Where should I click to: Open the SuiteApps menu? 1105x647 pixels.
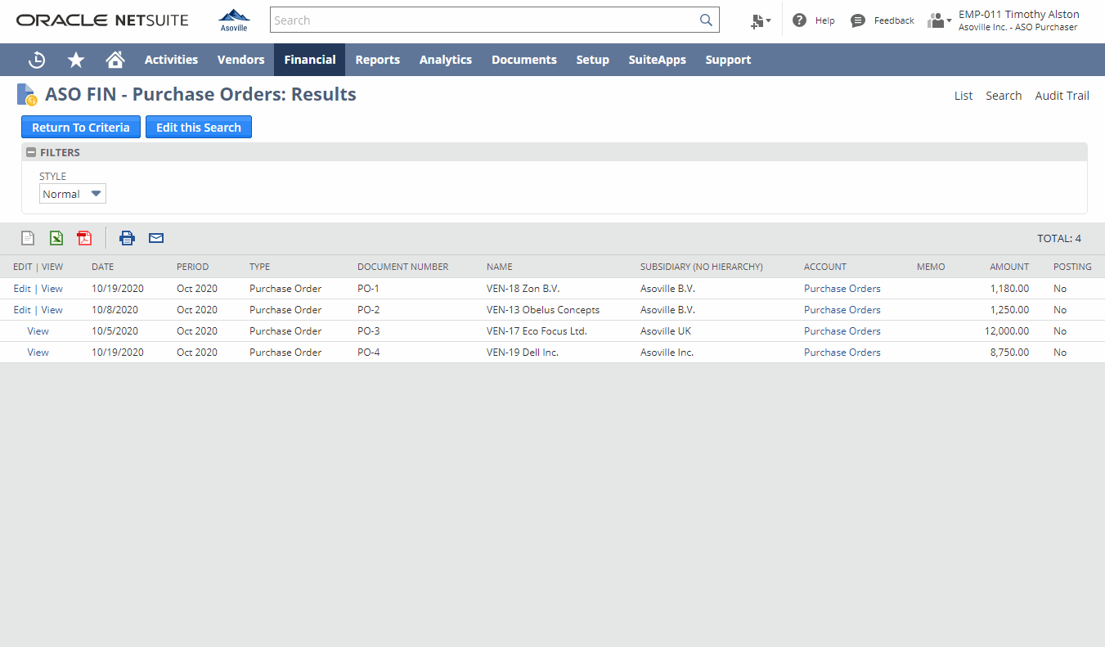pyautogui.click(x=658, y=60)
